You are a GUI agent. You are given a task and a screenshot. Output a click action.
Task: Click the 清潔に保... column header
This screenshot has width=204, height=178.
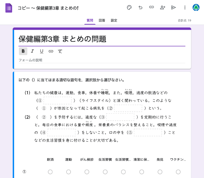[x=142, y=159]
